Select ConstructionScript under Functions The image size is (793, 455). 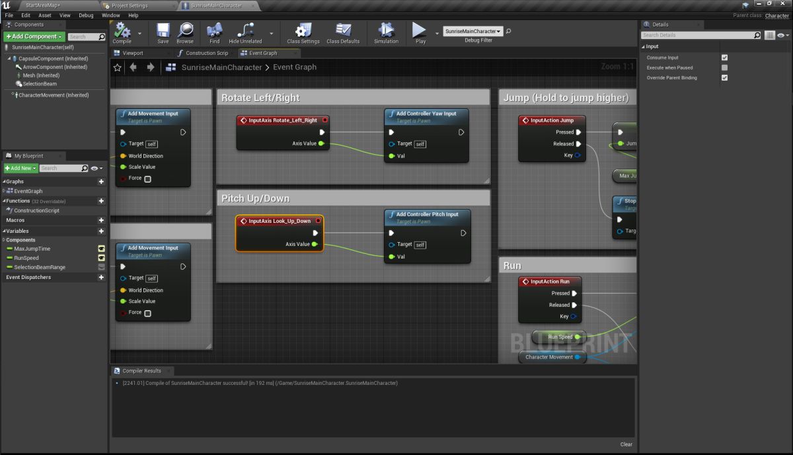[x=37, y=210]
